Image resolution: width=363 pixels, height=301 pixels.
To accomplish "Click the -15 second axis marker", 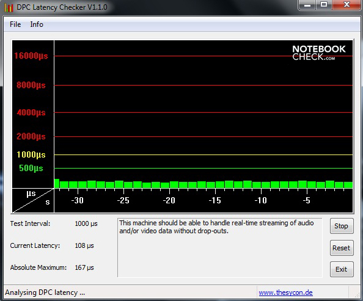I will [x=215, y=200].
